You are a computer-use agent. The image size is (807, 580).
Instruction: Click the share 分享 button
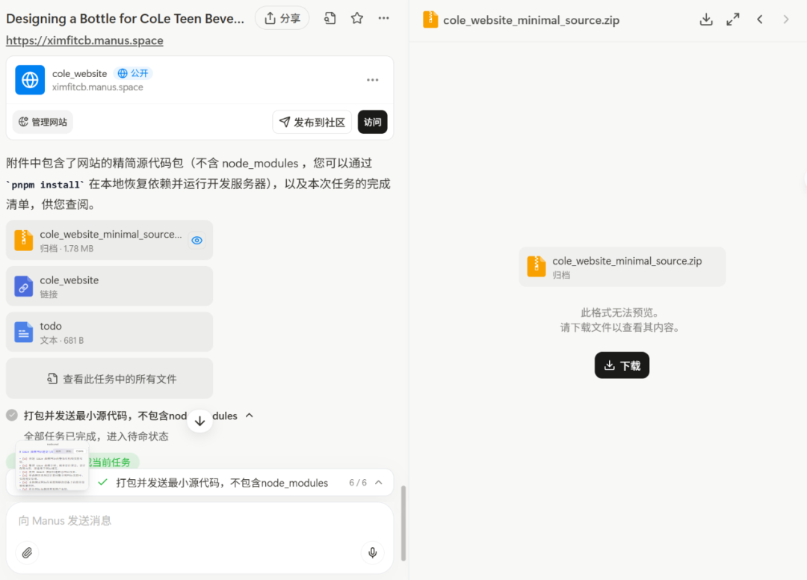(x=282, y=19)
